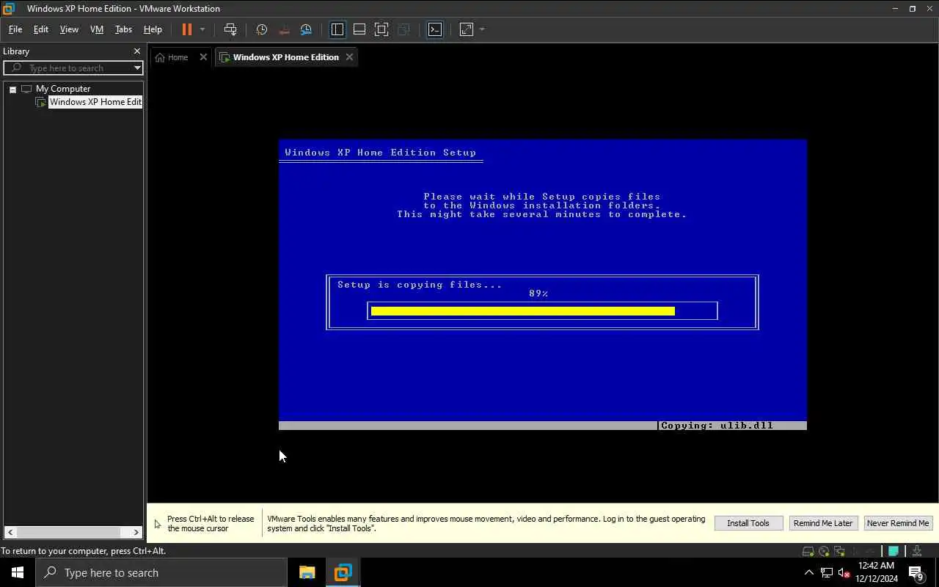Screen dimensions: 939x587
Task: Click the 'Copying: ulib.dll' status text
Action: (717, 426)
